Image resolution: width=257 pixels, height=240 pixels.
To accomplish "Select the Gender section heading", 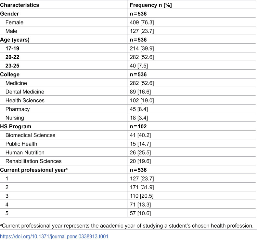I will pyautogui.click(x=9, y=14).
